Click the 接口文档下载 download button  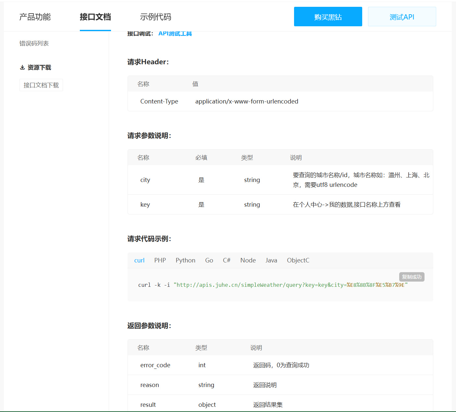click(x=41, y=85)
